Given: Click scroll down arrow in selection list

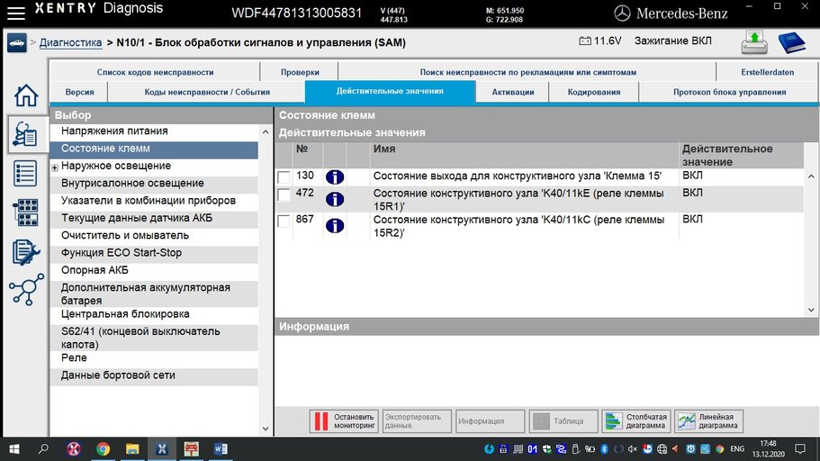Looking at the screenshot, I should 266,429.
